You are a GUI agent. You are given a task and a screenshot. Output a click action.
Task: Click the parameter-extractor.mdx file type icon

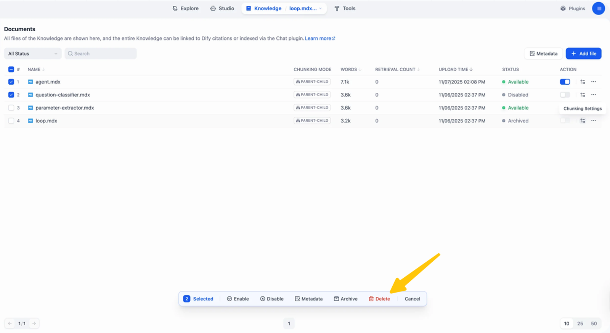point(30,108)
